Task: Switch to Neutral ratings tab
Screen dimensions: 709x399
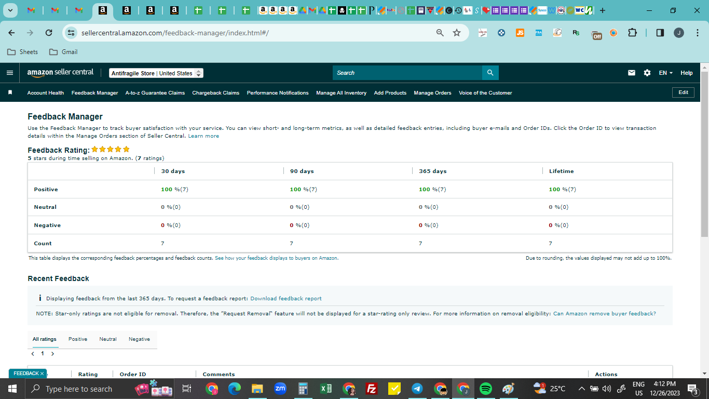Action: point(108,339)
